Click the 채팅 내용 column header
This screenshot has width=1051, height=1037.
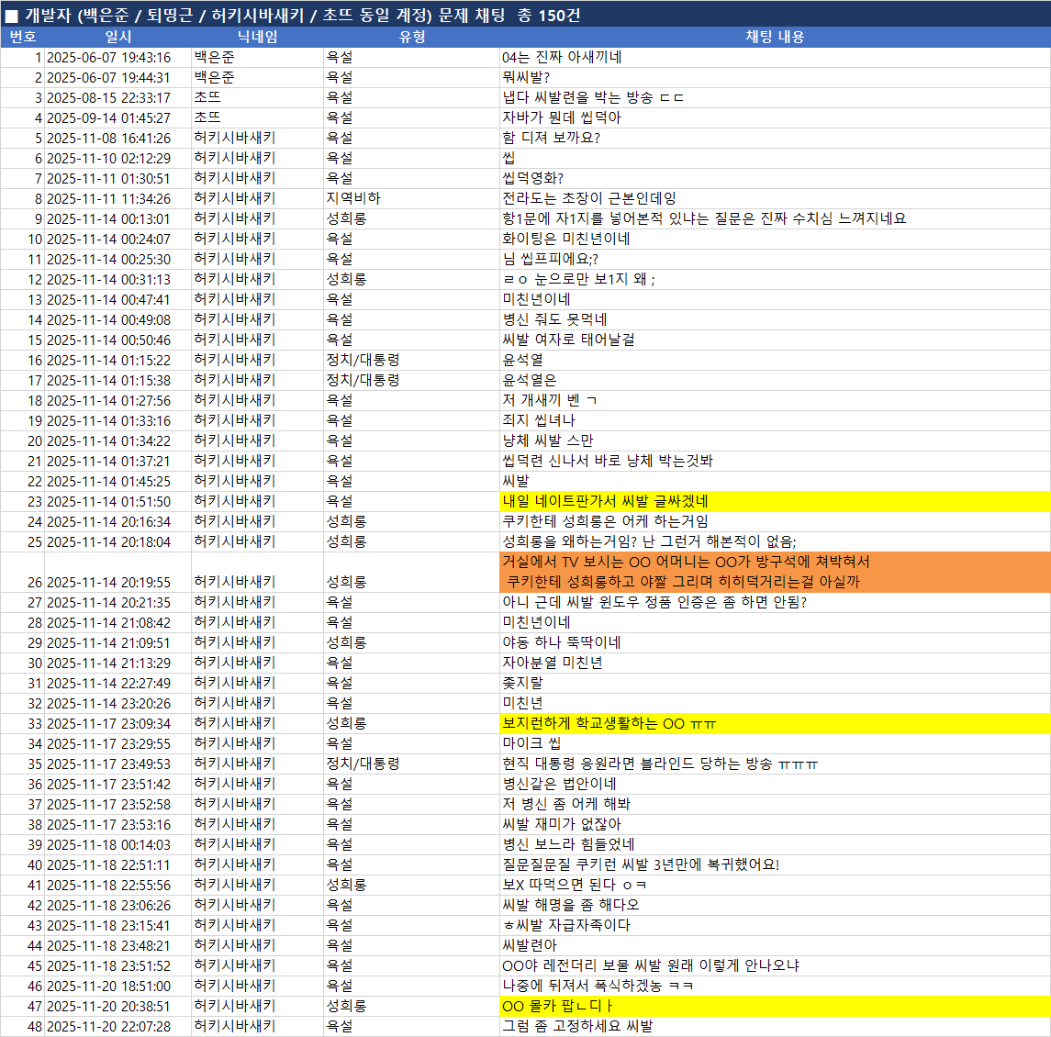pyautogui.click(x=775, y=37)
